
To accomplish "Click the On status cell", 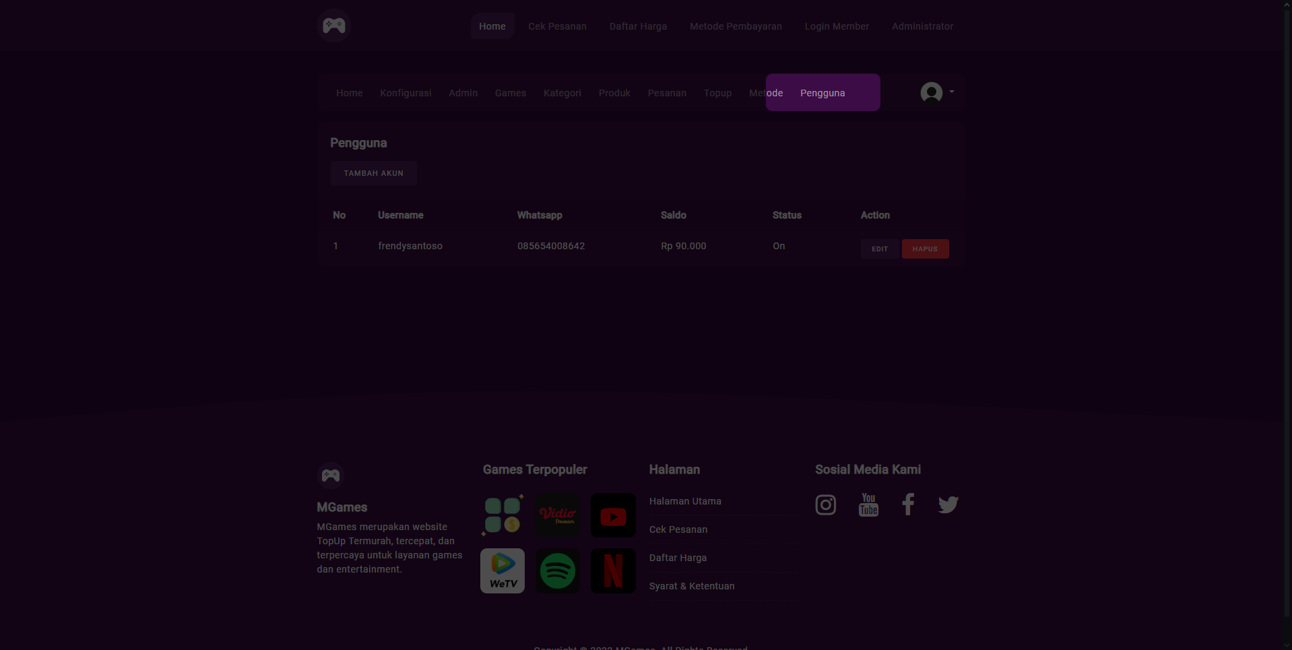I will click(x=779, y=246).
